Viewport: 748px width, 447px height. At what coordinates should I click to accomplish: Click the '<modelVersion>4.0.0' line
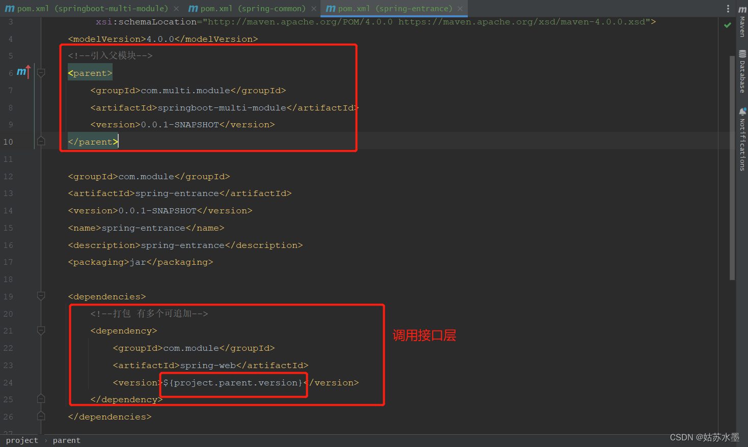click(163, 39)
